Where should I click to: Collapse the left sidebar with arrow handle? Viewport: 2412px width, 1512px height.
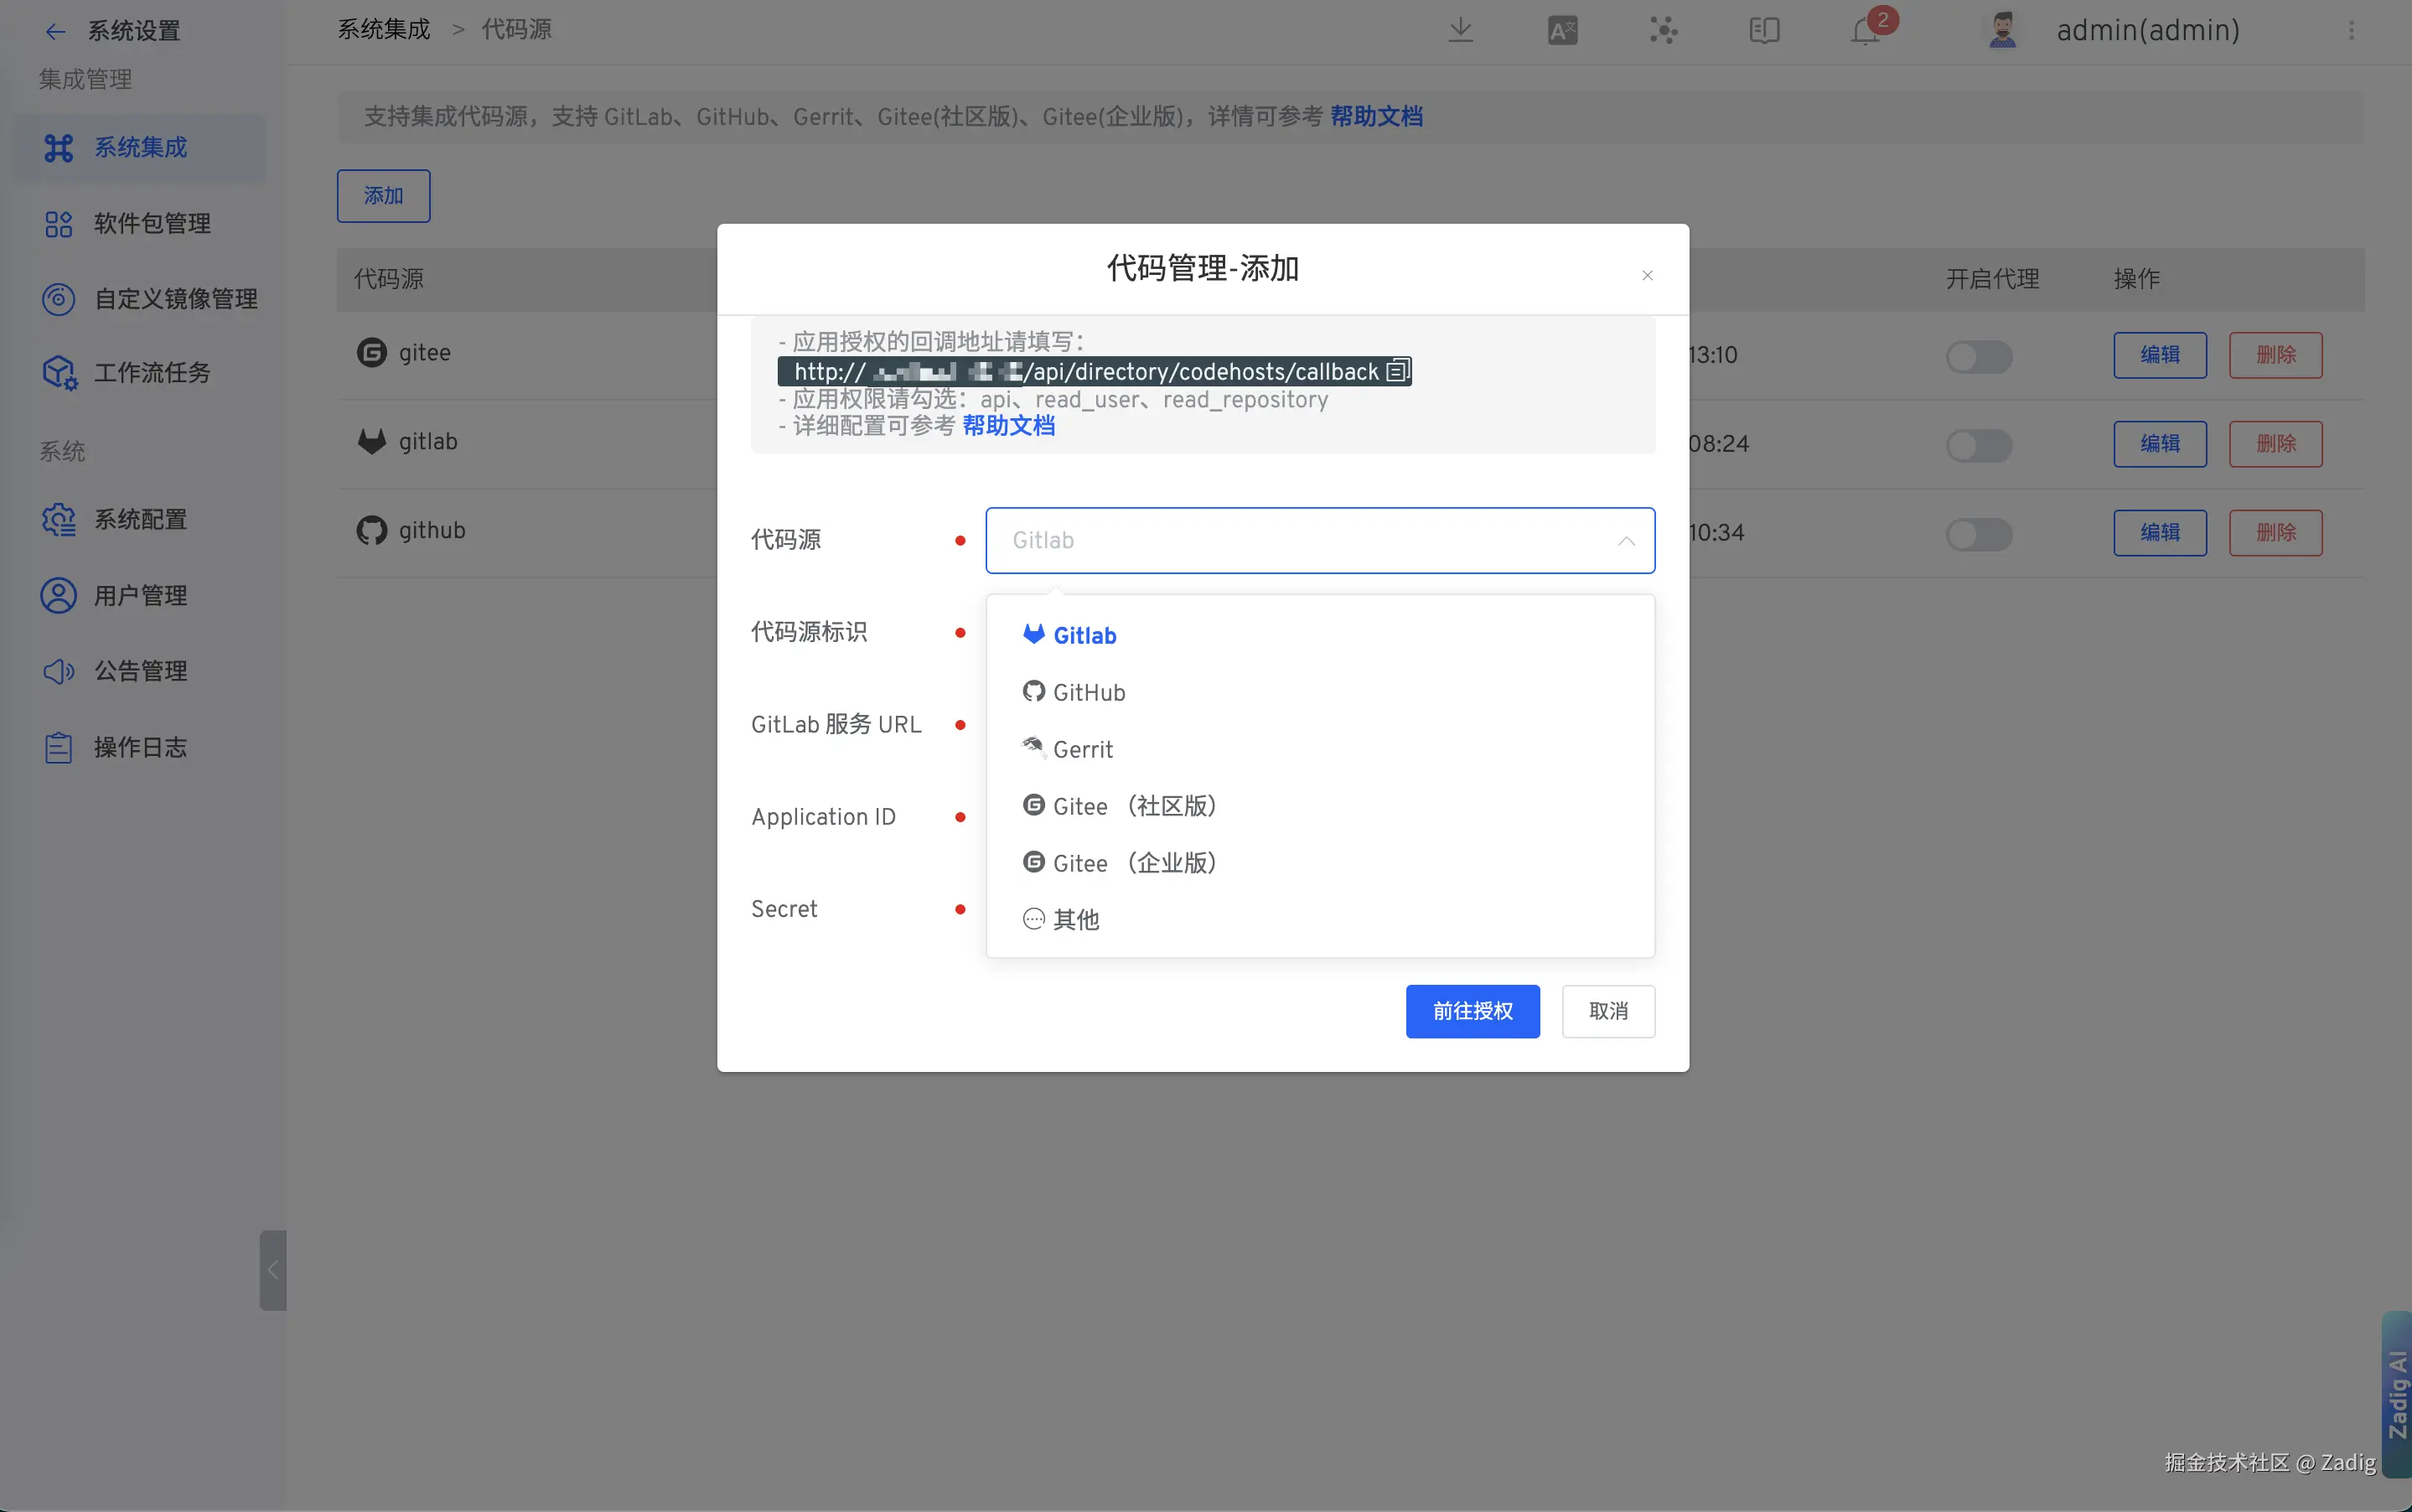click(x=273, y=1270)
